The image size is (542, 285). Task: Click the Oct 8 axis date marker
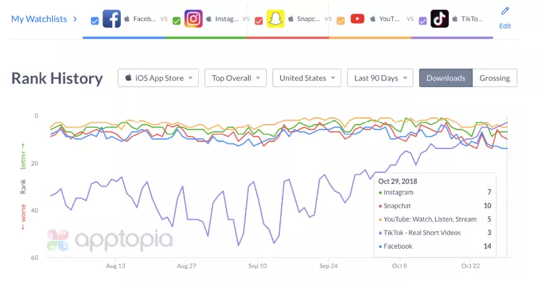[x=400, y=266]
